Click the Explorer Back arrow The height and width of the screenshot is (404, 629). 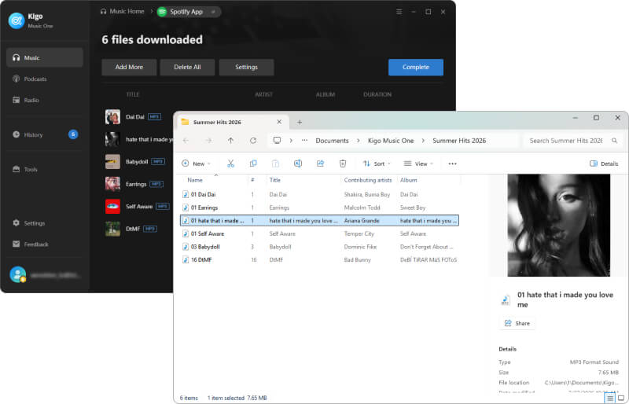[186, 141]
